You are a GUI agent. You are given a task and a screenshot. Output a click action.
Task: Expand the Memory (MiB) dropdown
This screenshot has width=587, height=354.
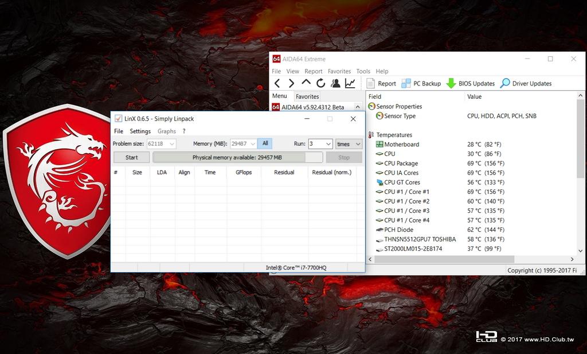[253, 144]
